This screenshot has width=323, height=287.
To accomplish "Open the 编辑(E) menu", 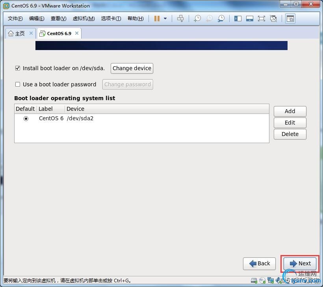I will [x=37, y=19].
